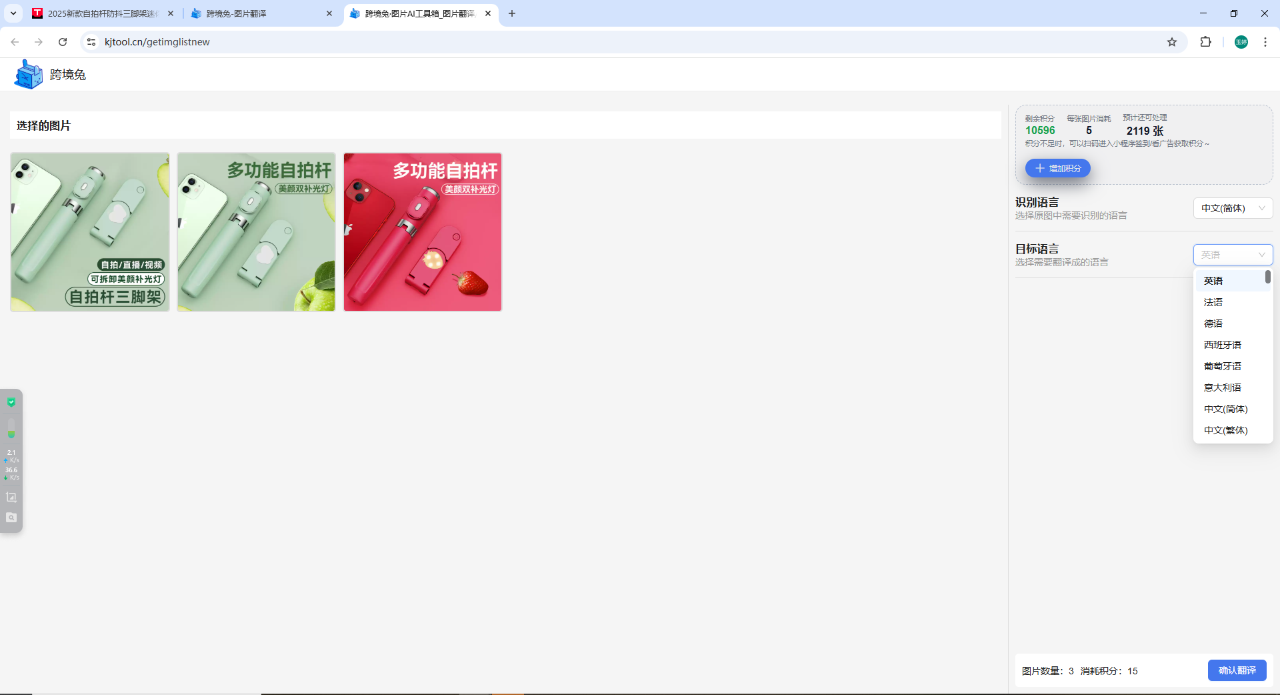The width and height of the screenshot is (1280, 695).
Task: Click the 选择的图片 heading
Action: tap(43, 125)
